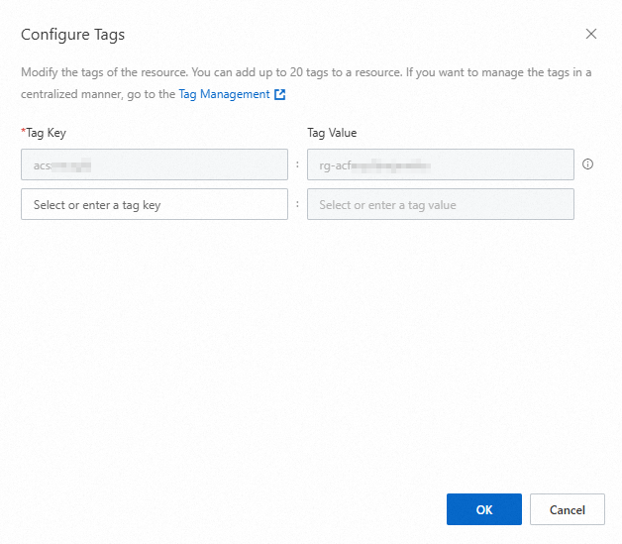Open the Tag Management link
The height and width of the screenshot is (544, 622).
coord(224,94)
